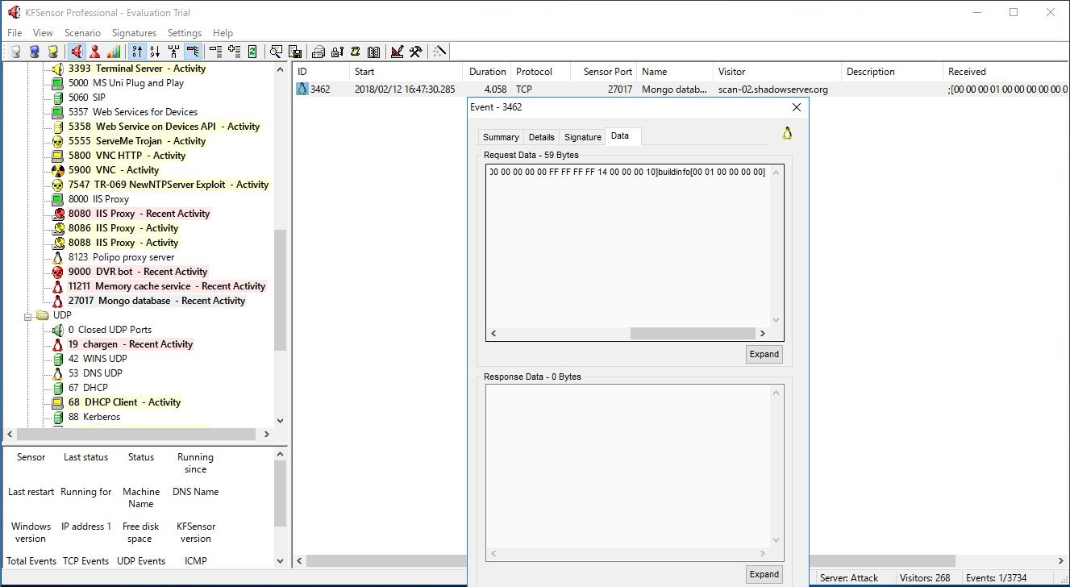Image resolution: width=1070 pixels, height=587 pixels.
Task: Switch to the Summary tab in Event dialog
Action: click(x=501, y=137)
